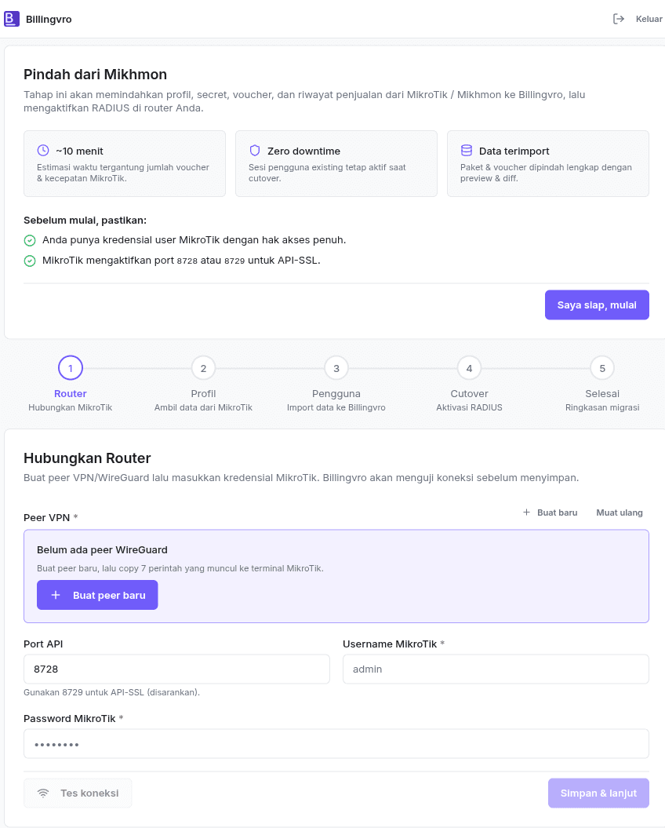Click Belum ada peer WireGuard text
Viewport: 665px width, 828px height.
103,549
